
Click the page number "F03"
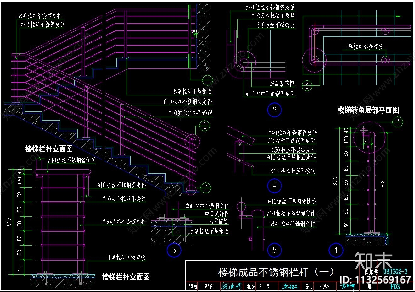point(395,286)
